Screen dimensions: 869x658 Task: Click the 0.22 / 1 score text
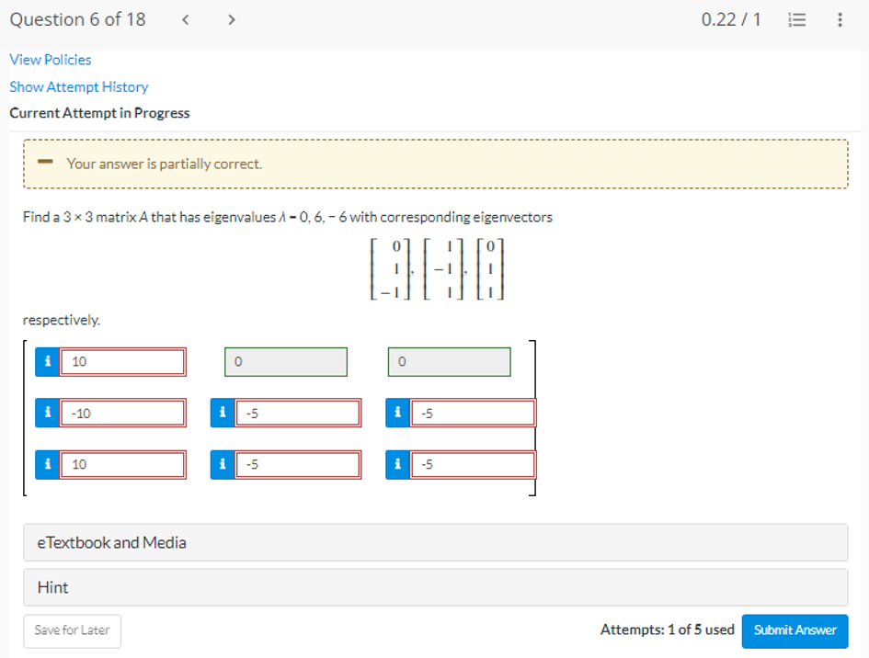(x=731, y=20)
